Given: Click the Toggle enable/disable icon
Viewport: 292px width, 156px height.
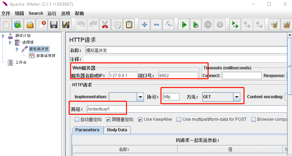Looking at the screenshot, I should point(169,25).
